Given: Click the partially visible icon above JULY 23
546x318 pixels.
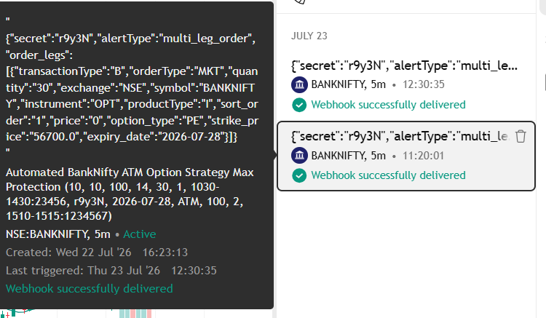Looking at the screenshot, I should coord(300,1).
